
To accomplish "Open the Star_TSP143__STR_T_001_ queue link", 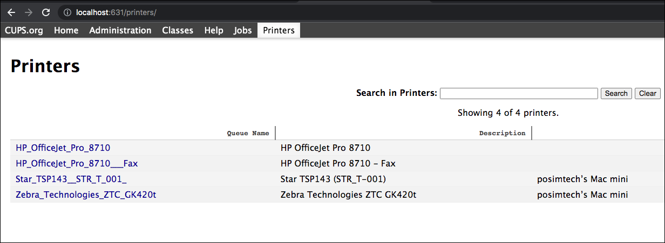I will [71, 179].
